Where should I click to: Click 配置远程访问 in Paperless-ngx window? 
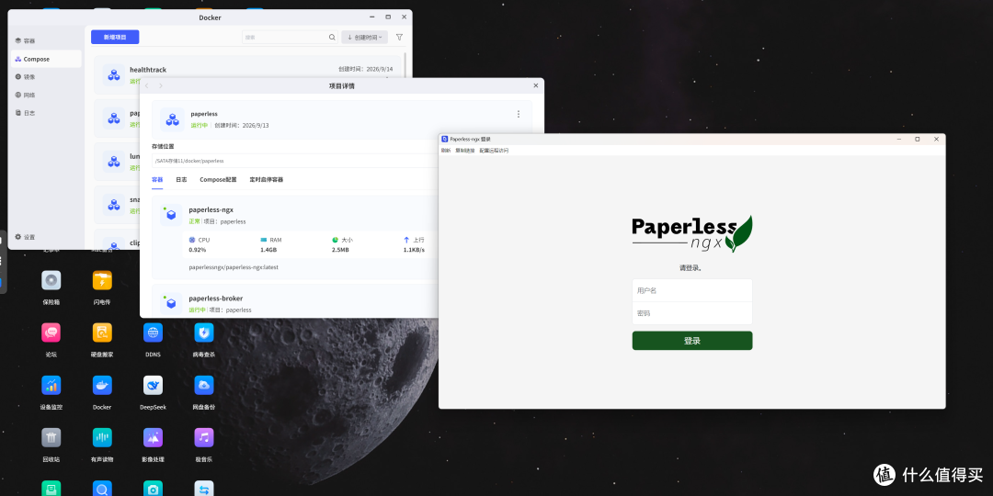pyautogui.click(x=494, y=151)
